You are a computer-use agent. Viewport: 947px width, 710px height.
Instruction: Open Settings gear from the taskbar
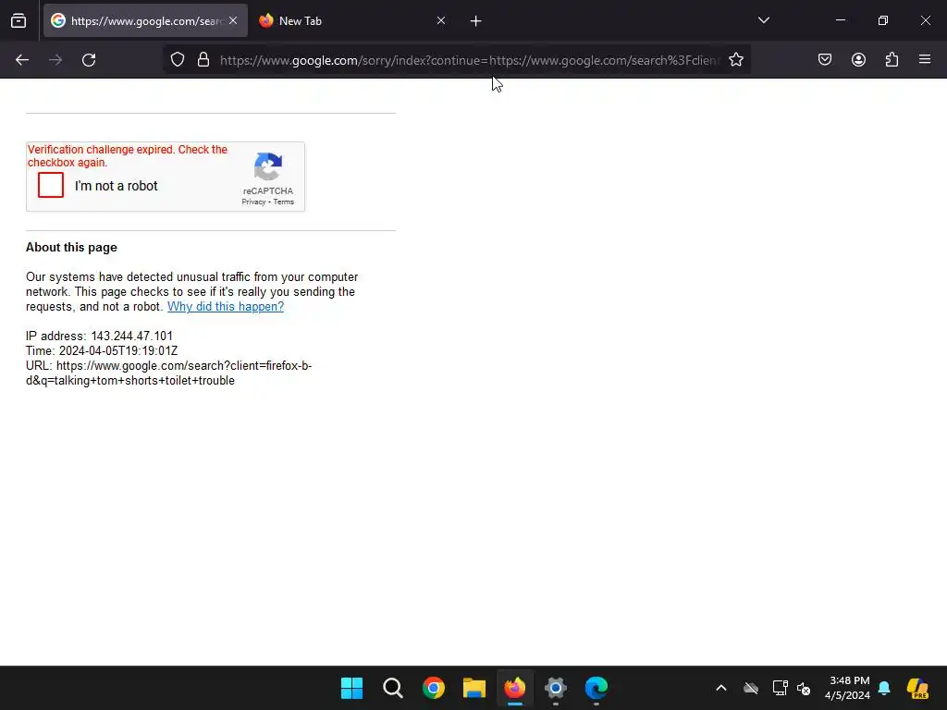click(556, 688)
